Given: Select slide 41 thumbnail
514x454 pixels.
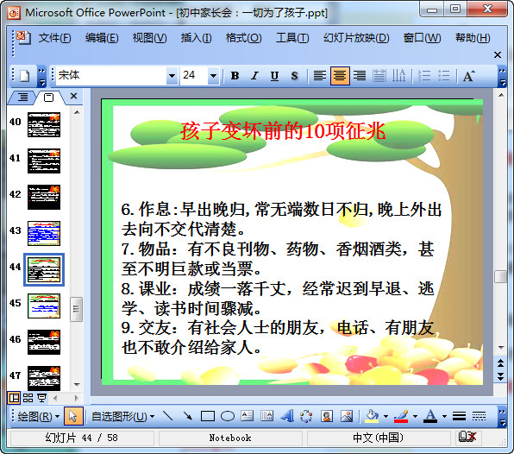Looking at the screenshot, I should point(44,161).
